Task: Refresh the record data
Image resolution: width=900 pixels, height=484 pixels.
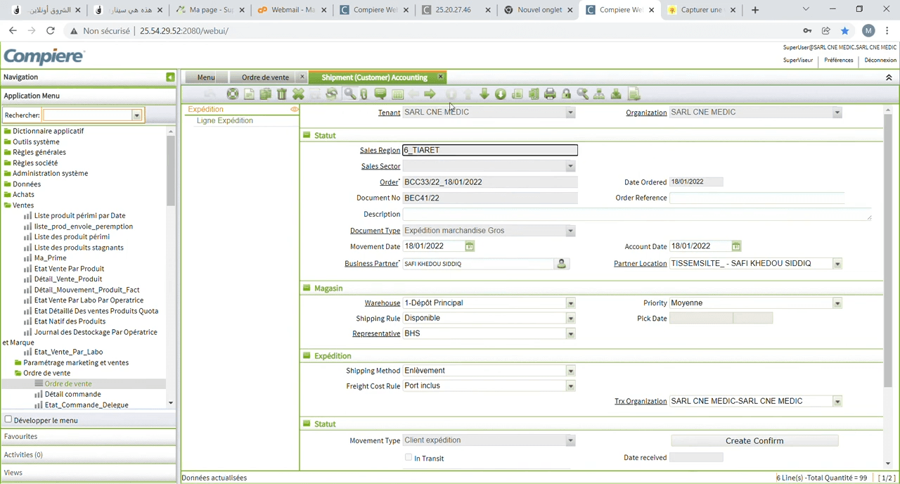Action: [331, 94]
